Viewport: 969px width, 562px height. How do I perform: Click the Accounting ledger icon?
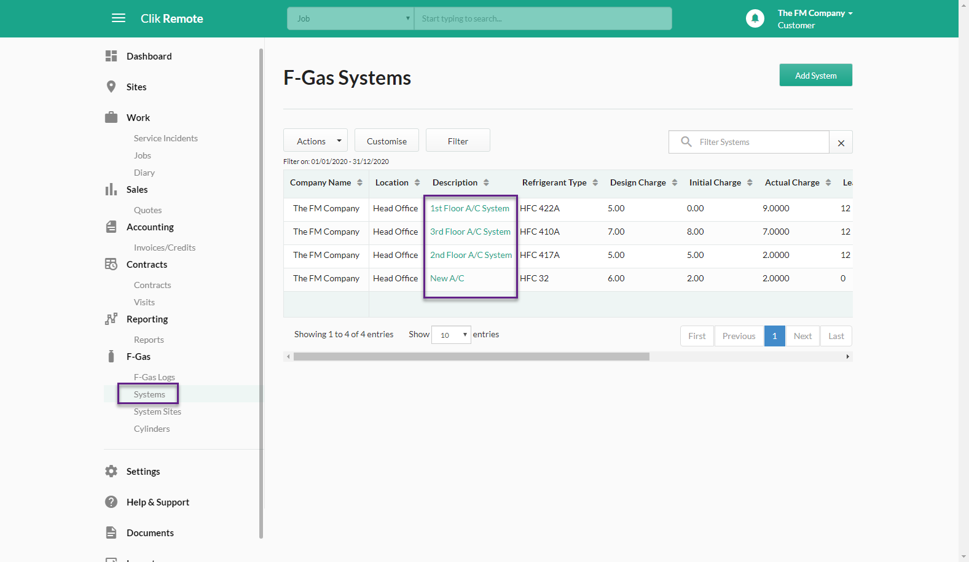[111, 227]
